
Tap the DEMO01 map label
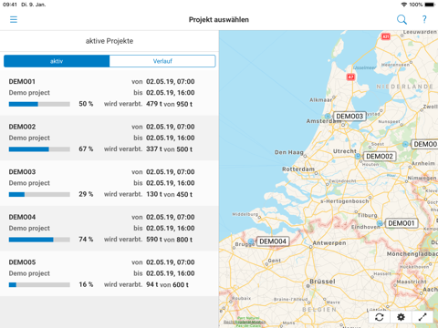pos(401,223)
